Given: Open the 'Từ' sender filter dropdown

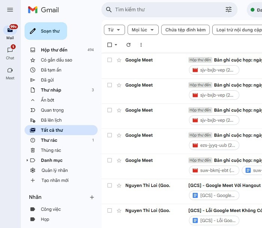Looking at the screenshot, I should (x=114, y=30).
